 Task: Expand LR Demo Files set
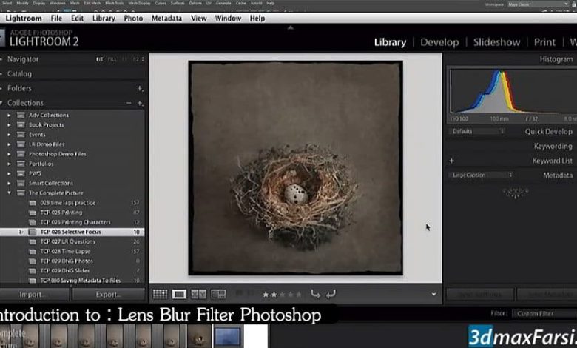coord(9,144)
